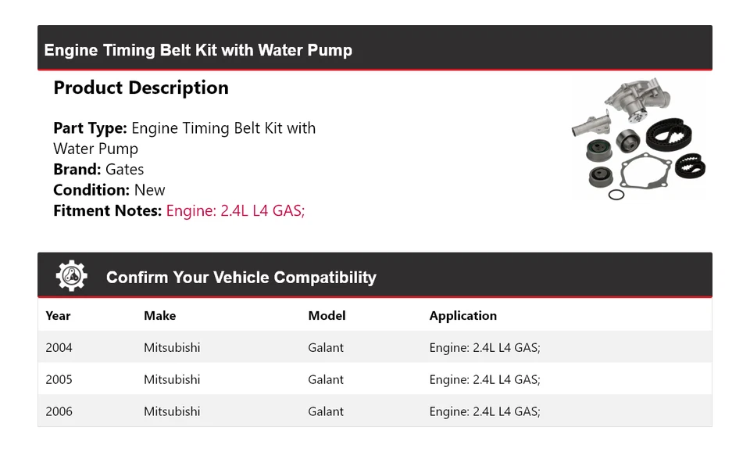Click Galant in the 2005 row
Screen dimensions: 750x452
[x=326, y=380]
